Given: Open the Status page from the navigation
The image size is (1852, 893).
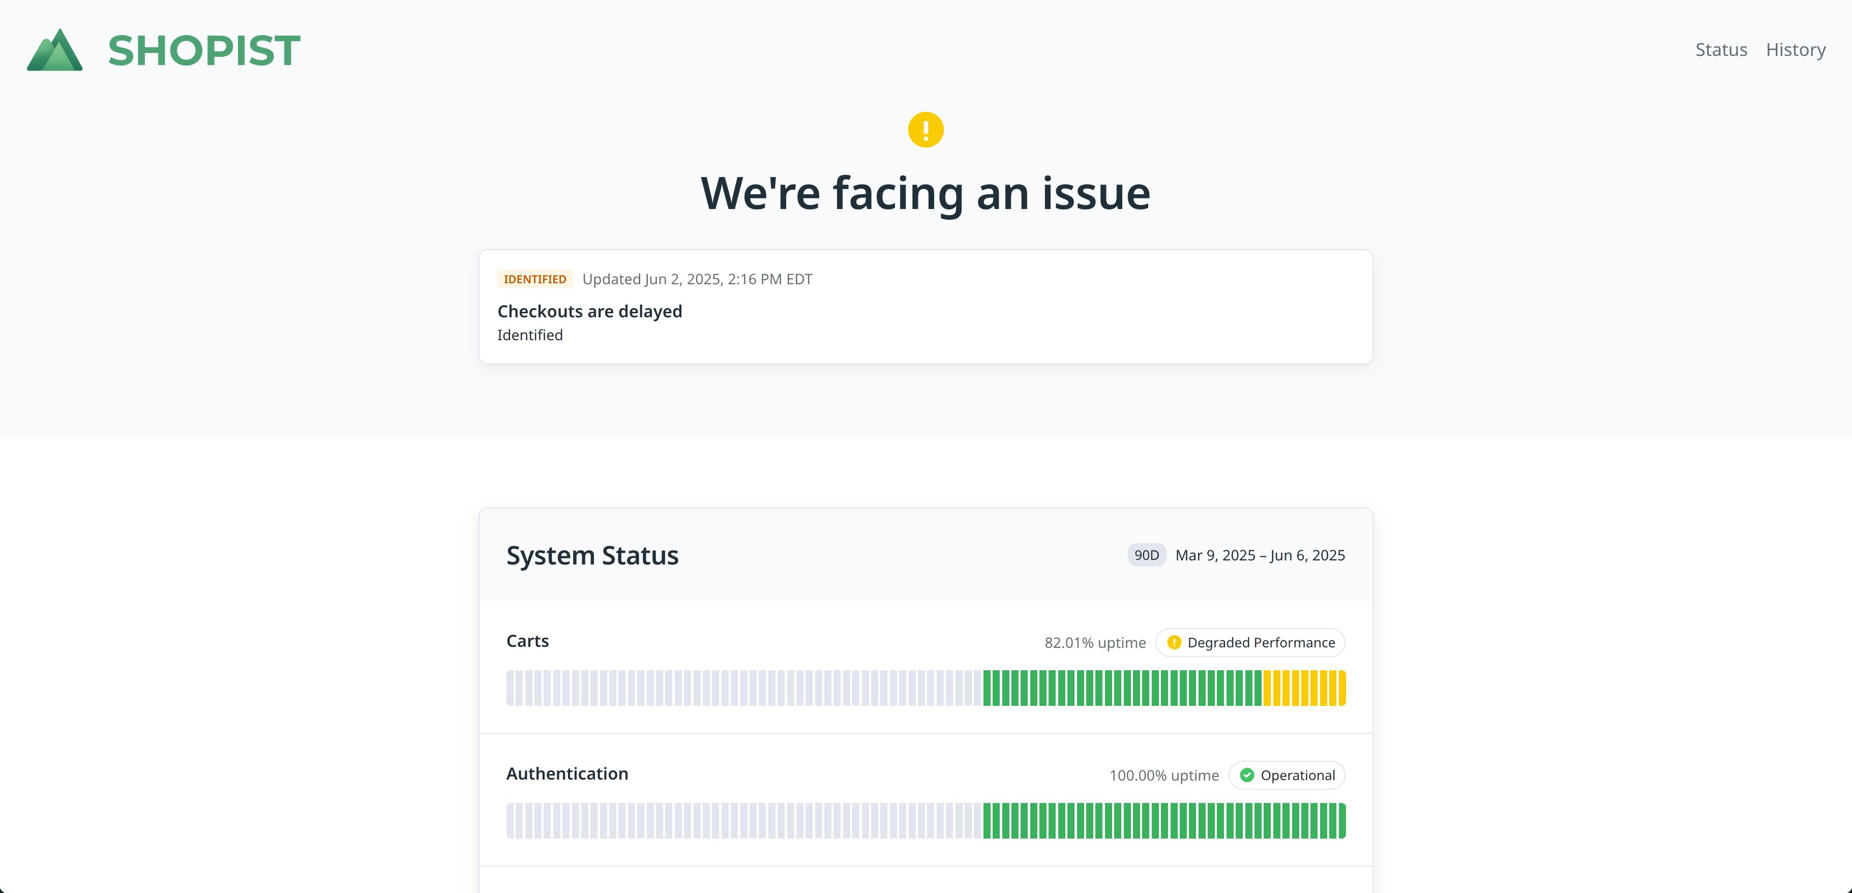Looking at the screenshot, I should pyautogui.click(x=1721, y=50).
